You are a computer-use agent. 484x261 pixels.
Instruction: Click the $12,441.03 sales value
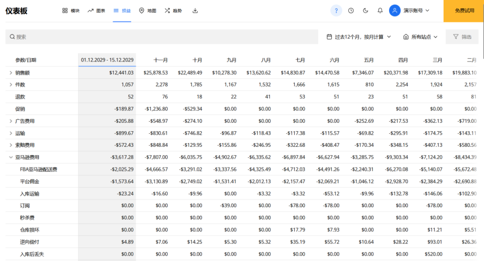click(x=121, y=73)
